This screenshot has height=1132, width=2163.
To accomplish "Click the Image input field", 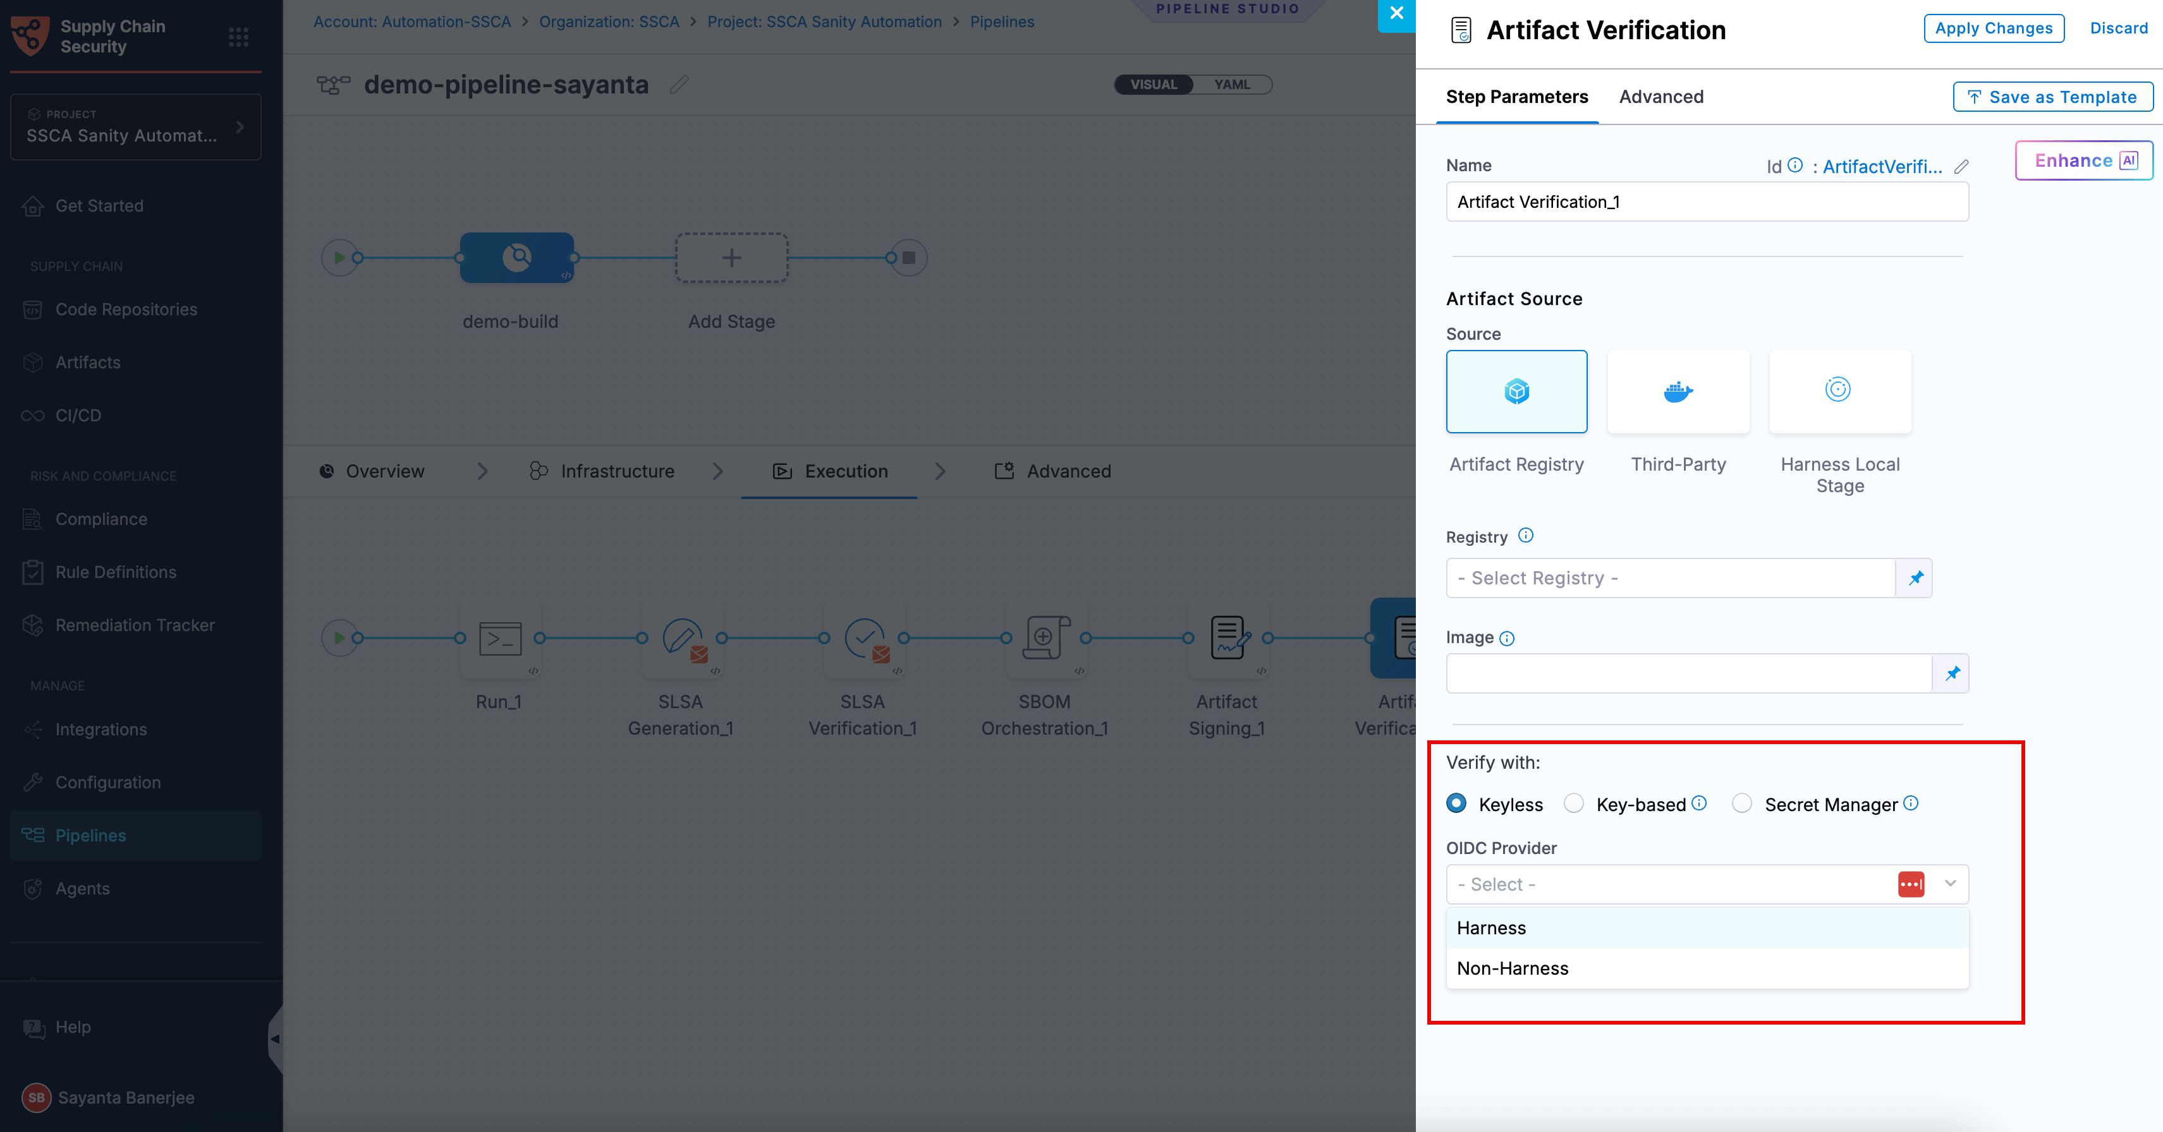I will [1688, 673].
